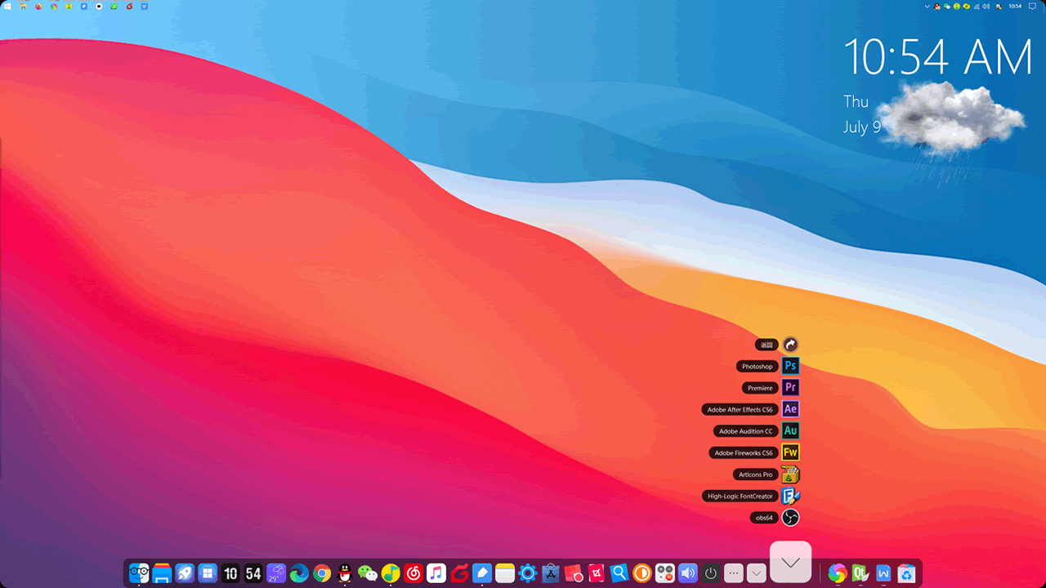Click the three-dots folder in dock
The image size is (1046, 588).
tap(734, 573)
